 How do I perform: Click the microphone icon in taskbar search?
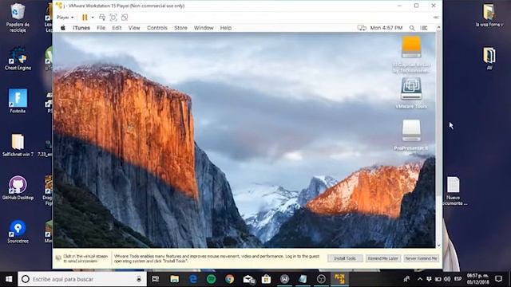(x=139, y=279)
